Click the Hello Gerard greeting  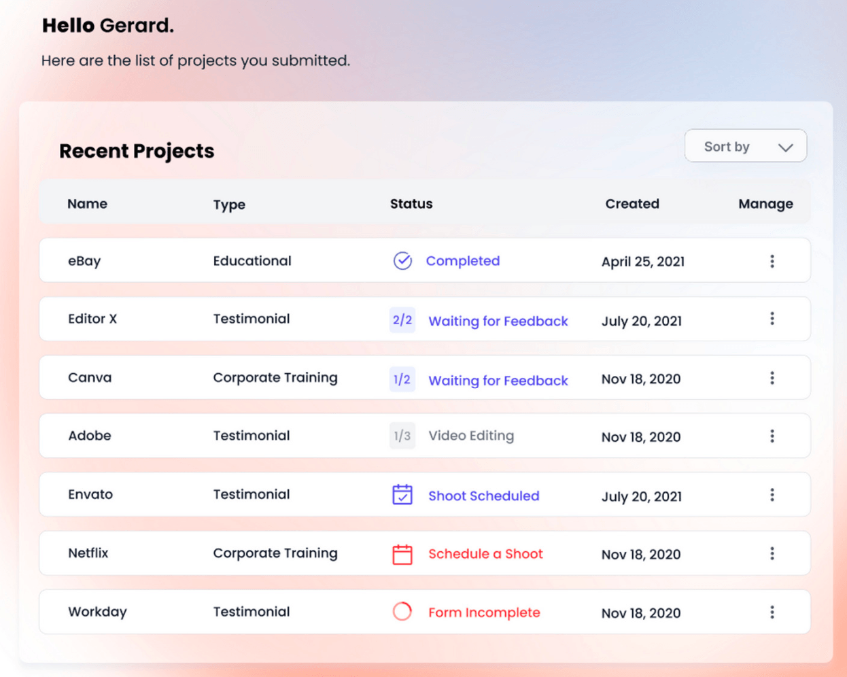107,26
